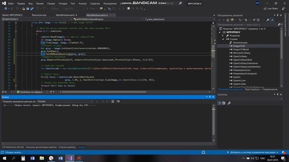Open the output source dropdown showing Сборка

click(65, 101)
